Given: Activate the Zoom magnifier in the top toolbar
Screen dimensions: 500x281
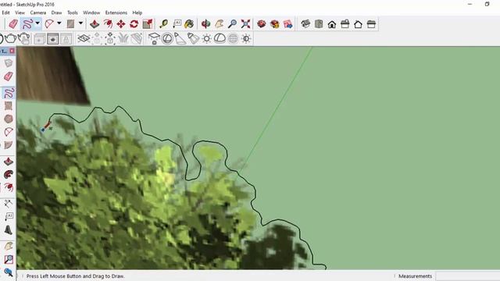Looking at the screenshot, I should coord(233,24).
